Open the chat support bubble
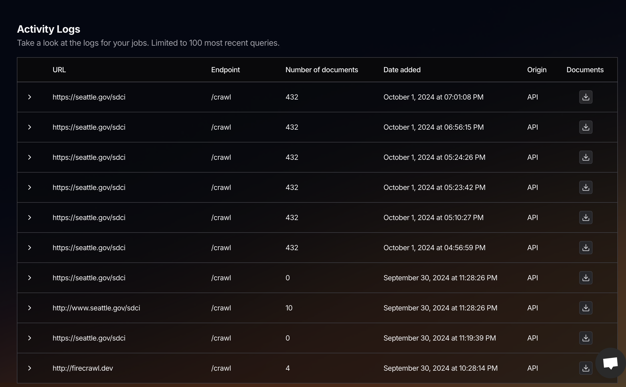Viewport: 626px width, 387px height. click(610, 363)
